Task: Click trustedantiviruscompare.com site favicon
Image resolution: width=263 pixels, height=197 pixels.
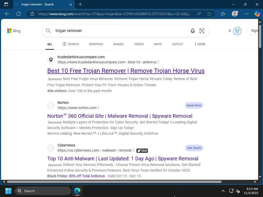Action: (51, 60)
